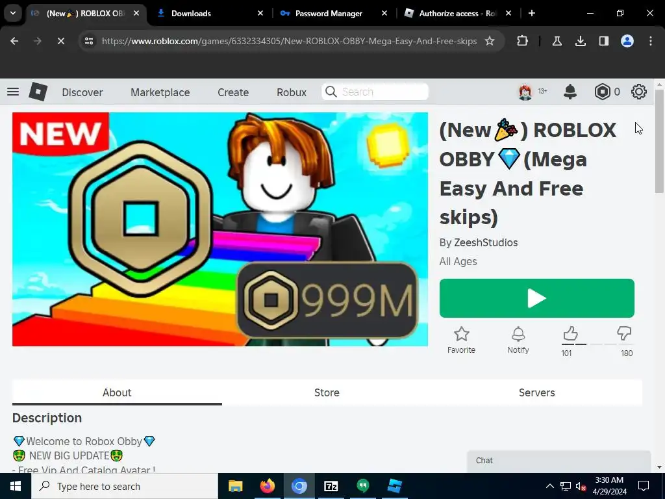Select the Servers tab
Viewport: 665px width, 499px height.
point(536,392)
